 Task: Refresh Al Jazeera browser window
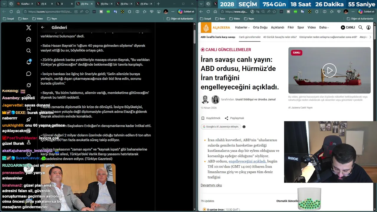tap(208, 11)
